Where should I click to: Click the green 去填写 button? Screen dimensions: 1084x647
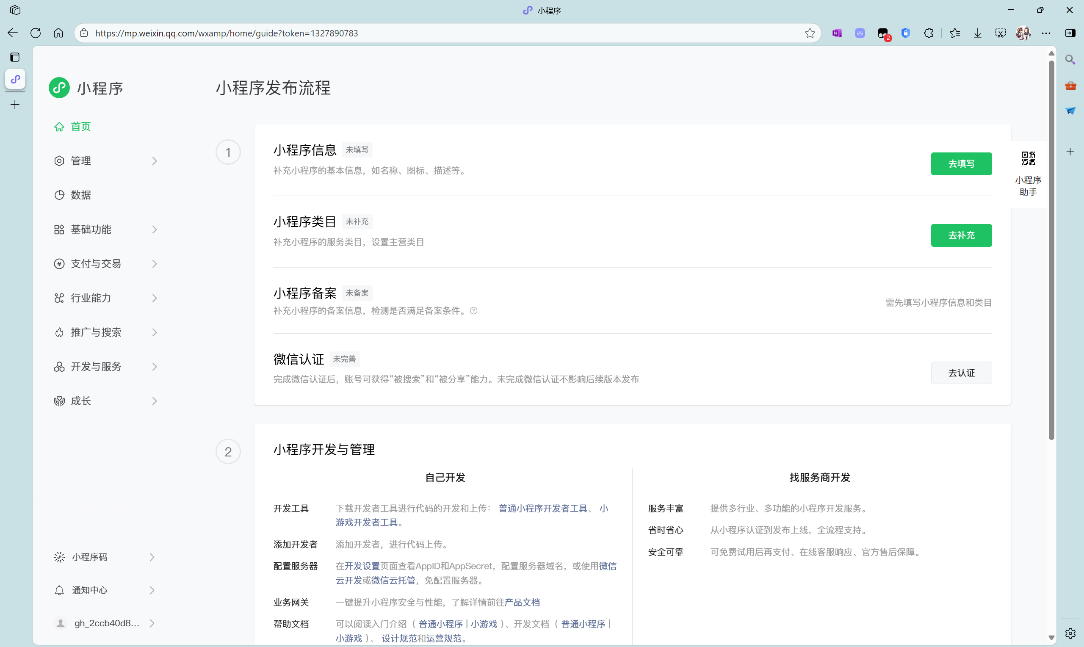point(961,164)
